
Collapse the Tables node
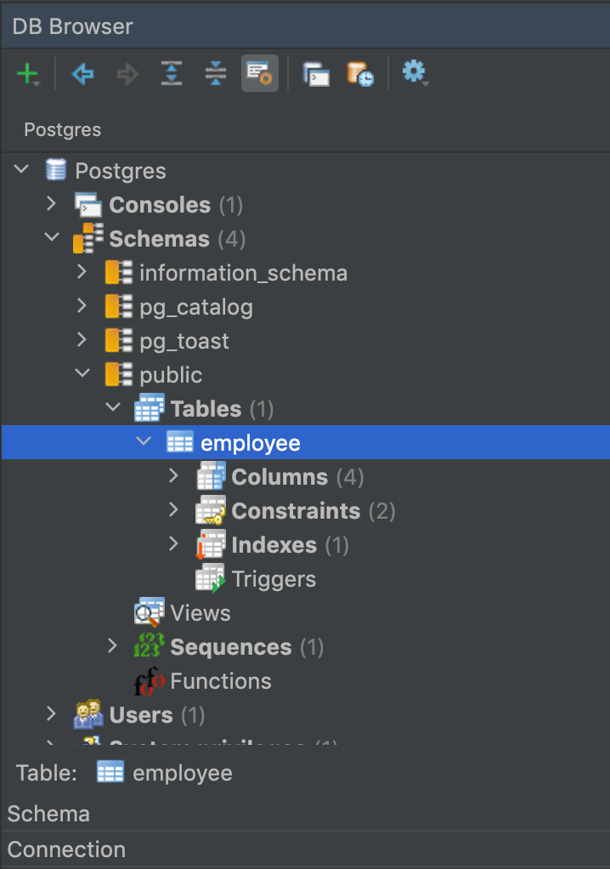pos(112,406)
